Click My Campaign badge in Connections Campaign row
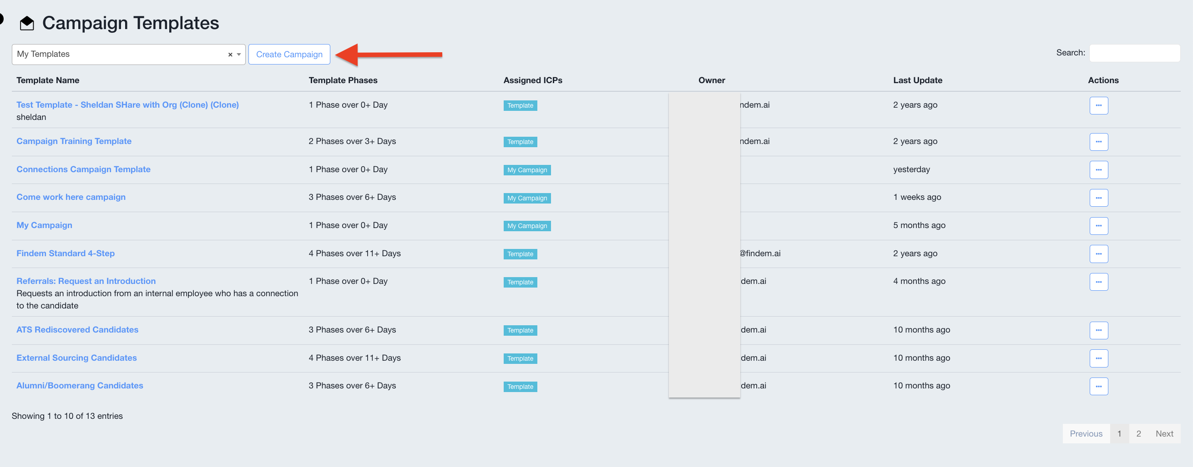1193x467 pixels. (527, 170)
